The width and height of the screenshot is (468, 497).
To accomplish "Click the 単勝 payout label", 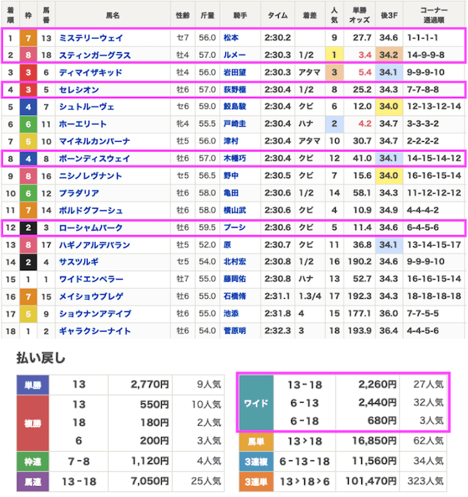I will point(33,386).
